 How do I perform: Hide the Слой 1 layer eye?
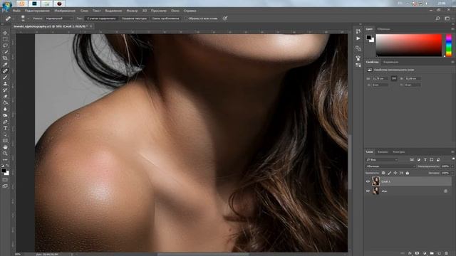click(x=368, y=181)
